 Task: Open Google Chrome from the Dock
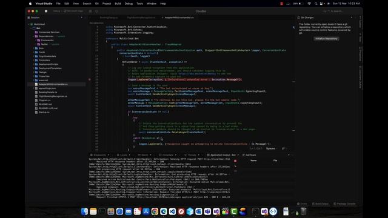click(x=155, y=211)
